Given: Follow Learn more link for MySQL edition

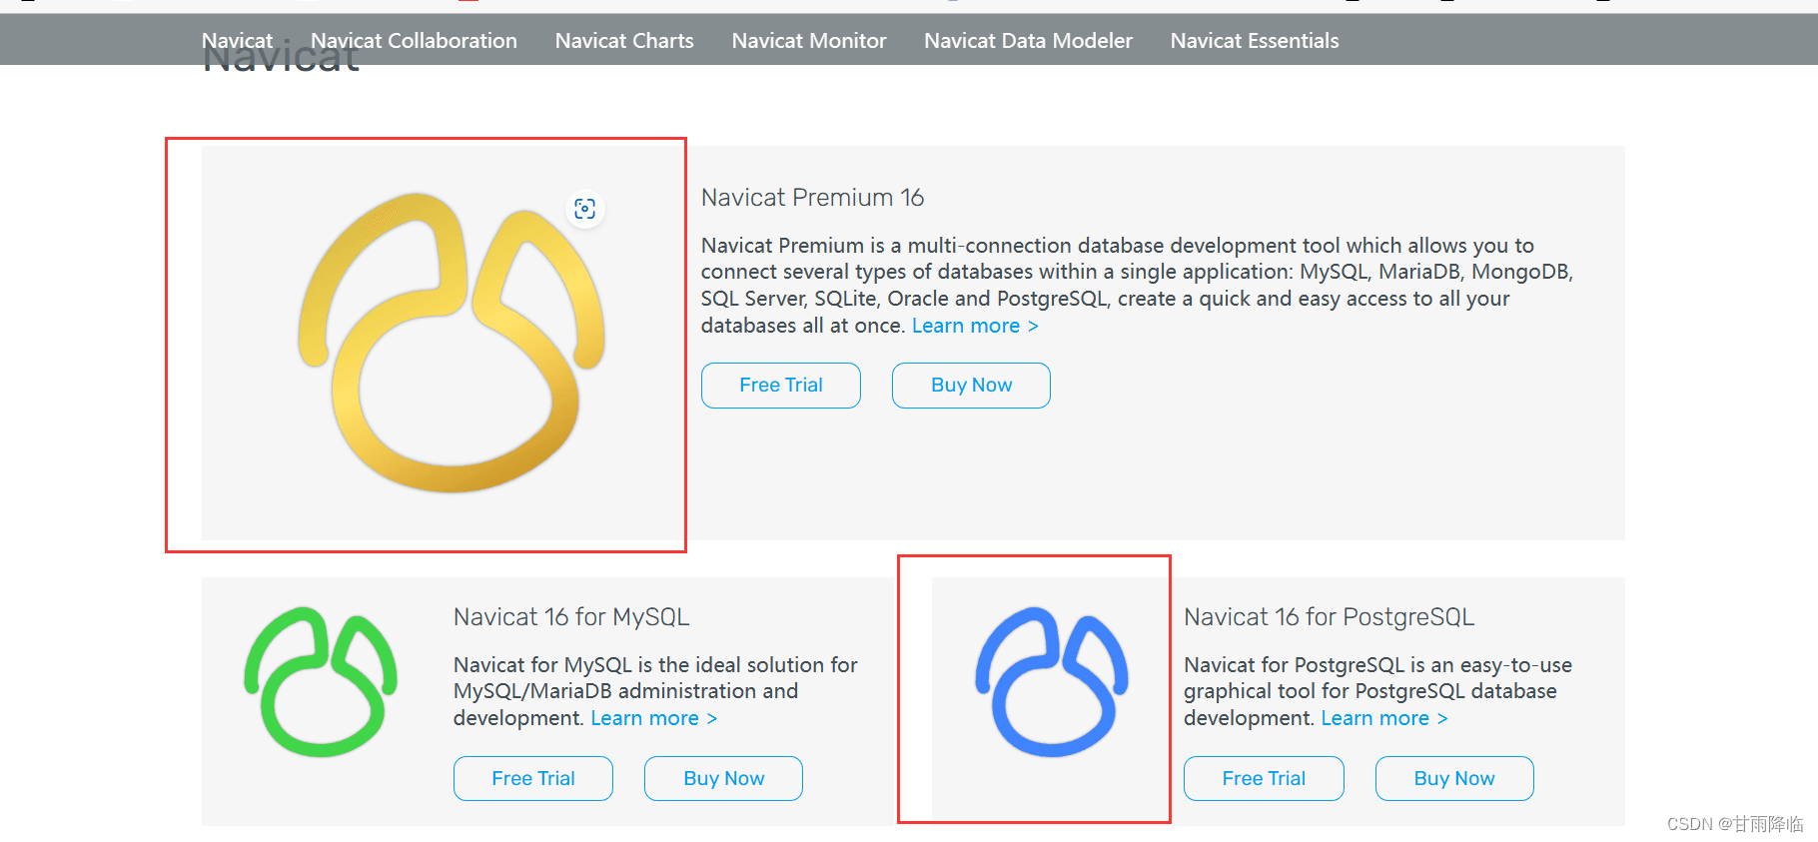Looking at the screenshot, I should 654,718.
